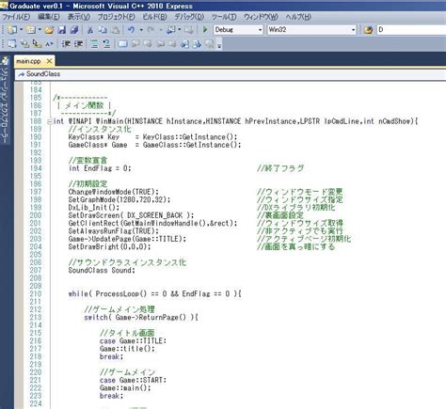Open the New Project dropdown arrow
Viewport: 446px width, 409px height.
[x=22, y=30]
